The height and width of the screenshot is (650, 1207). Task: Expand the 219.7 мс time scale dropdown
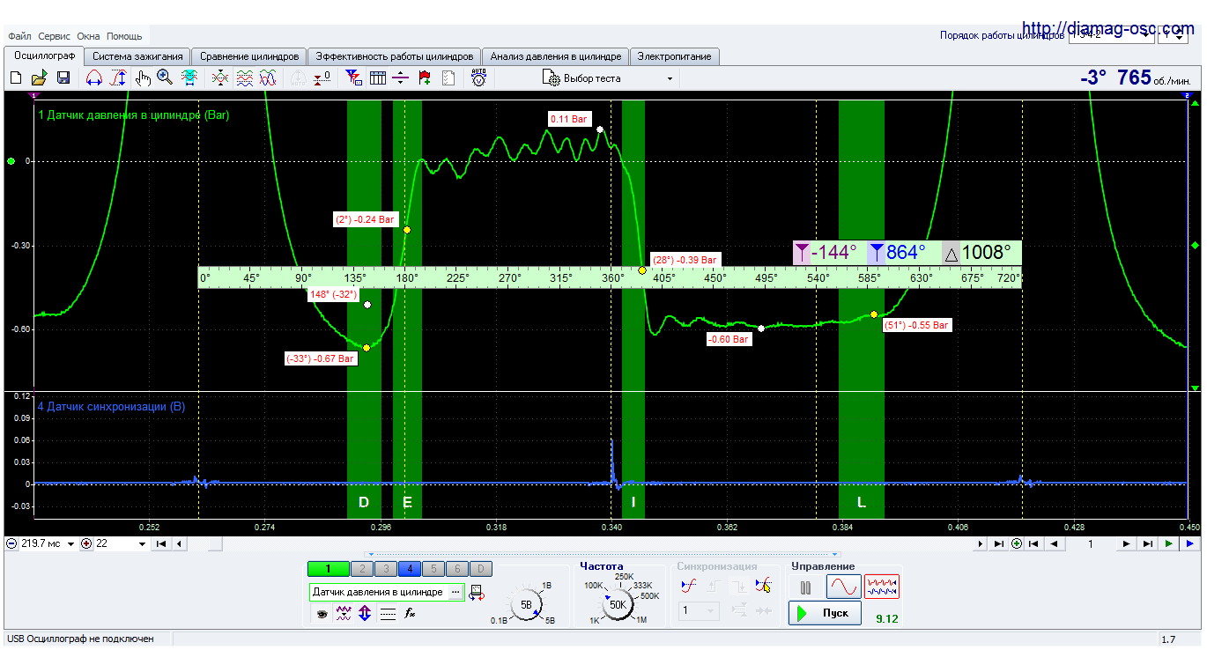(x=71, y=544)
